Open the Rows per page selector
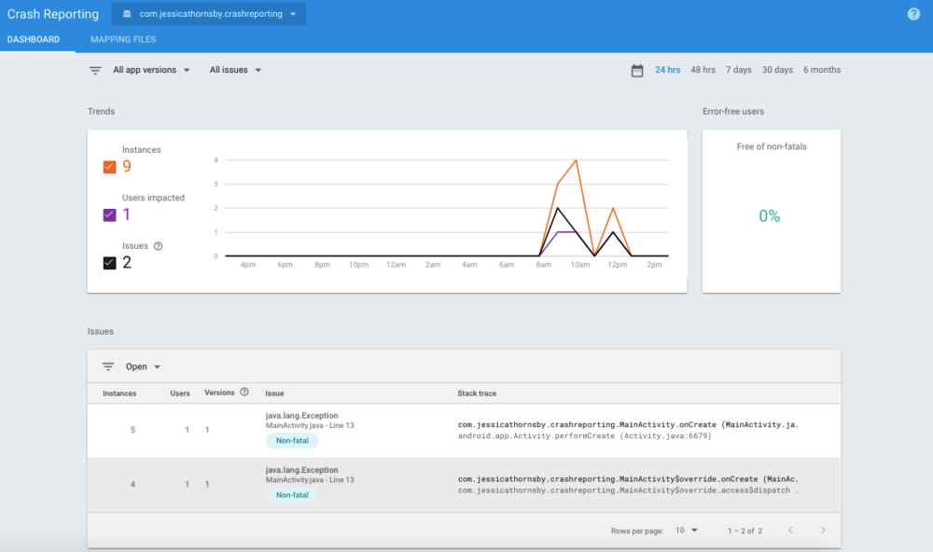The width and height of the screenshot is (933, 552). tap(687, 529)
